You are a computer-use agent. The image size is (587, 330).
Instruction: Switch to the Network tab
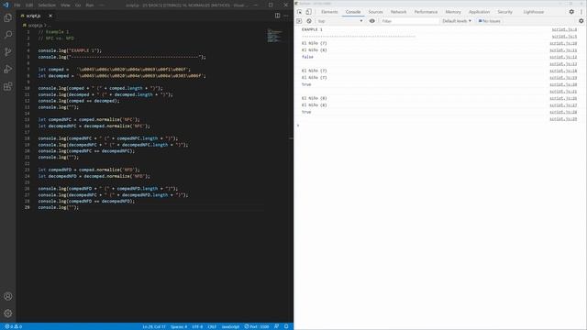(x=398, y=12)
